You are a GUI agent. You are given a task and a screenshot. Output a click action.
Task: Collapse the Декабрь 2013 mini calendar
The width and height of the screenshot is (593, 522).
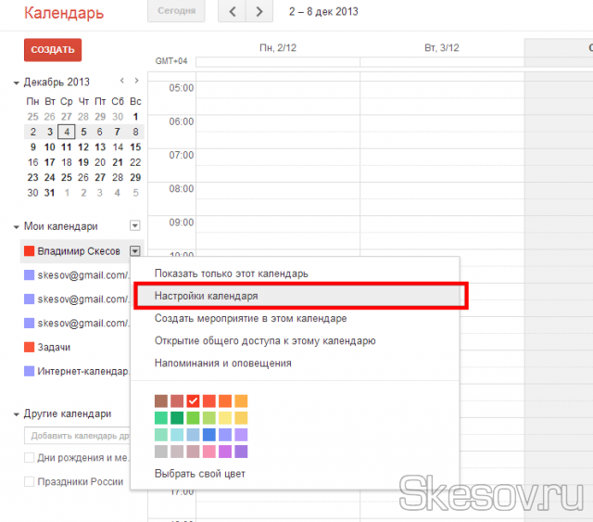[x=17, y=83]
